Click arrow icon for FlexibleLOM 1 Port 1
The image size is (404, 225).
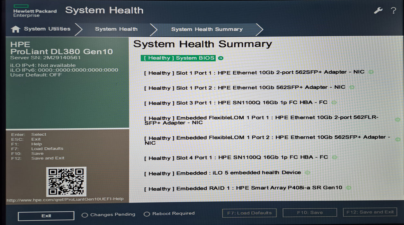[x=398, y=120]
